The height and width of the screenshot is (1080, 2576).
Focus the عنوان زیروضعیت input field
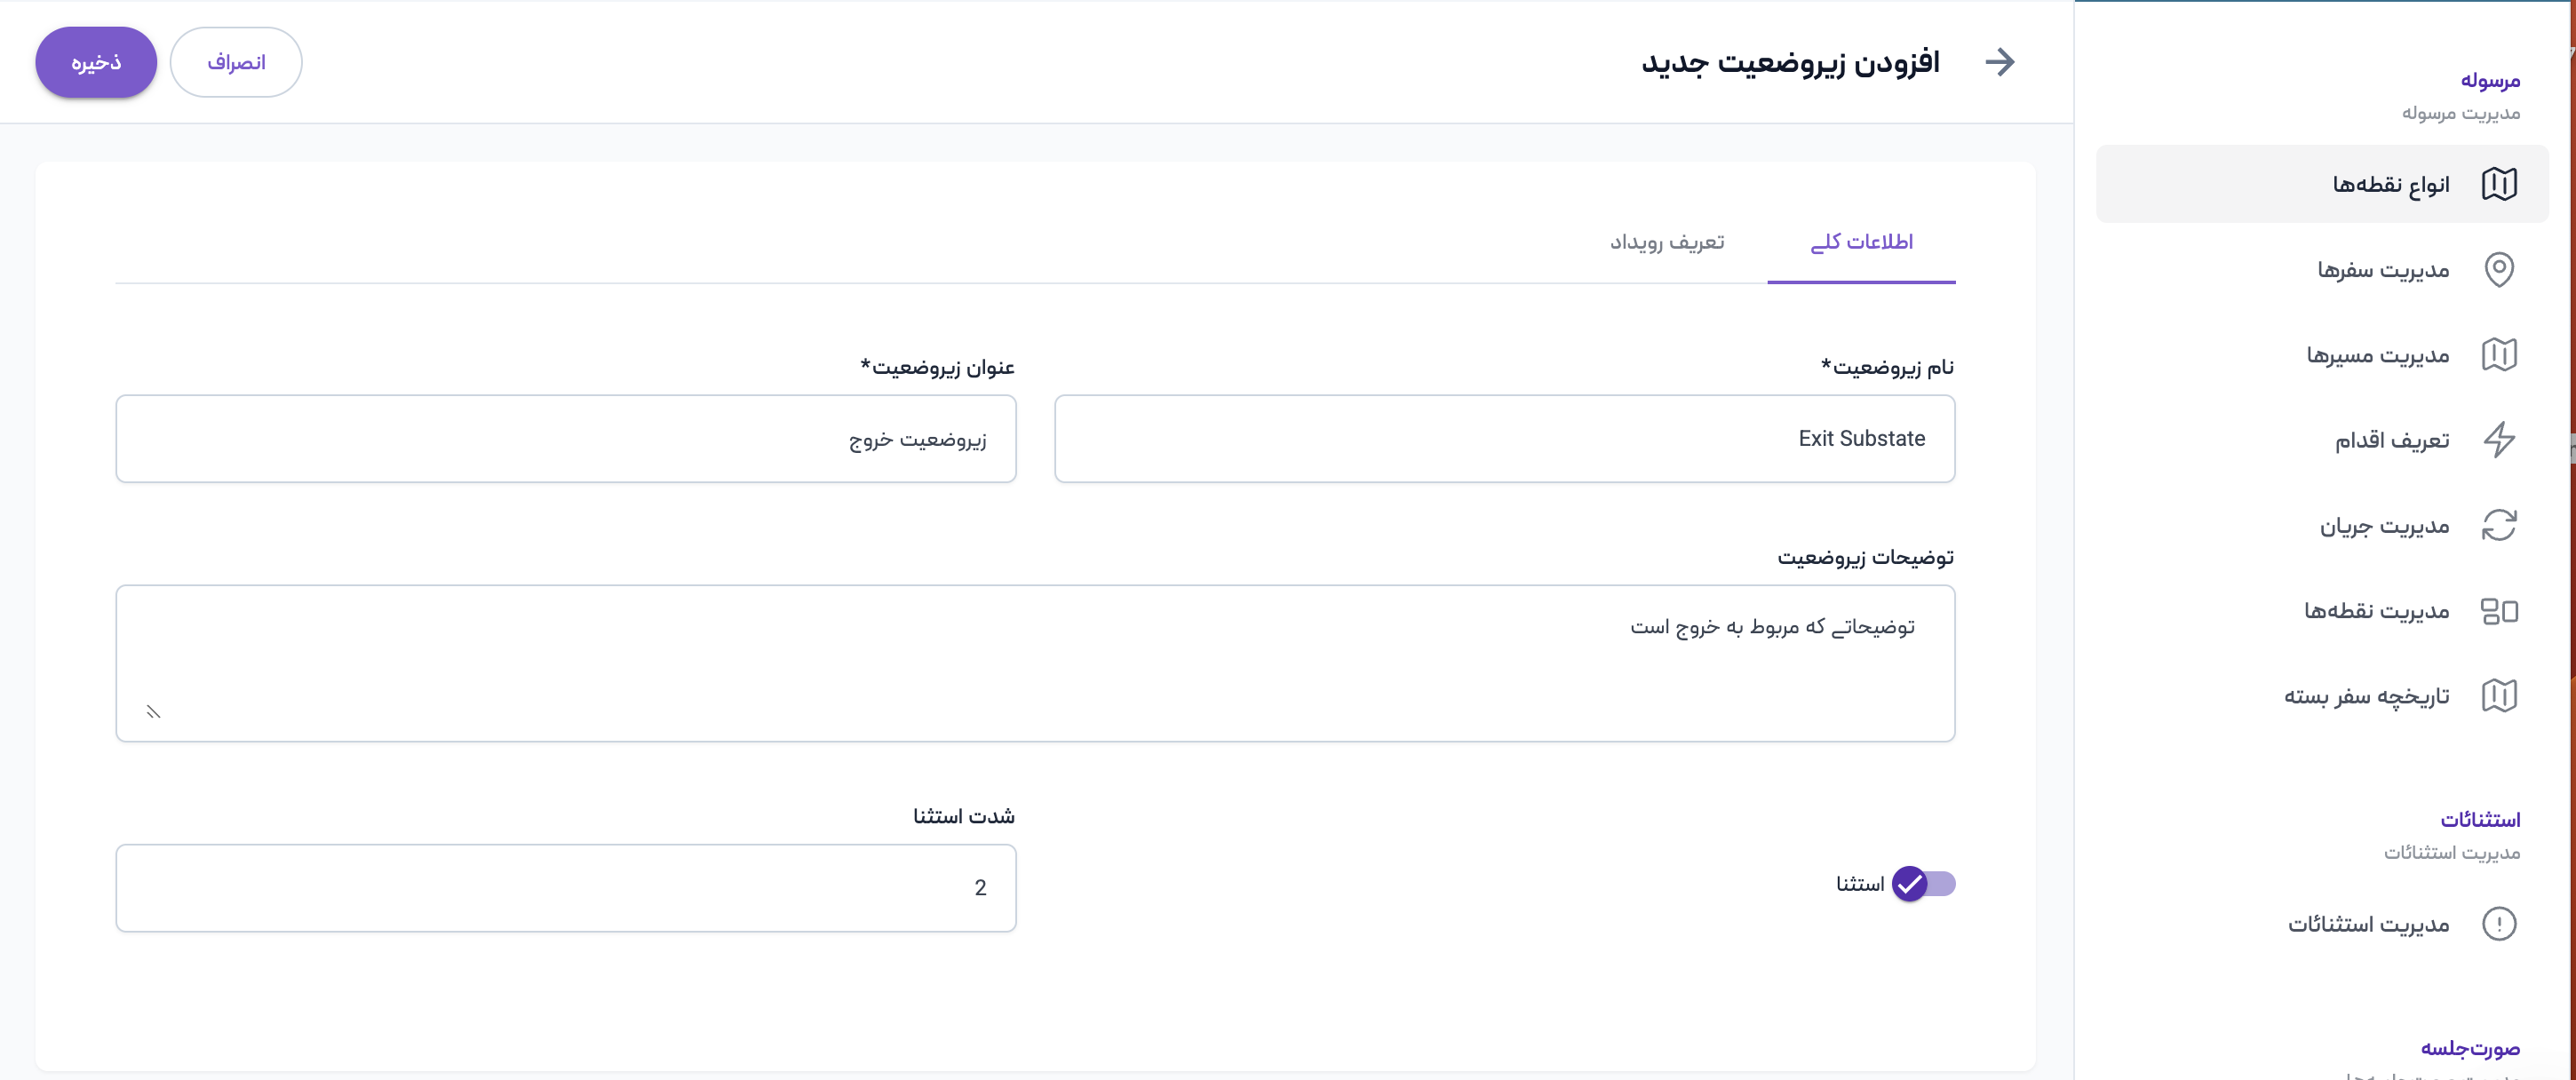pos(566,439)
